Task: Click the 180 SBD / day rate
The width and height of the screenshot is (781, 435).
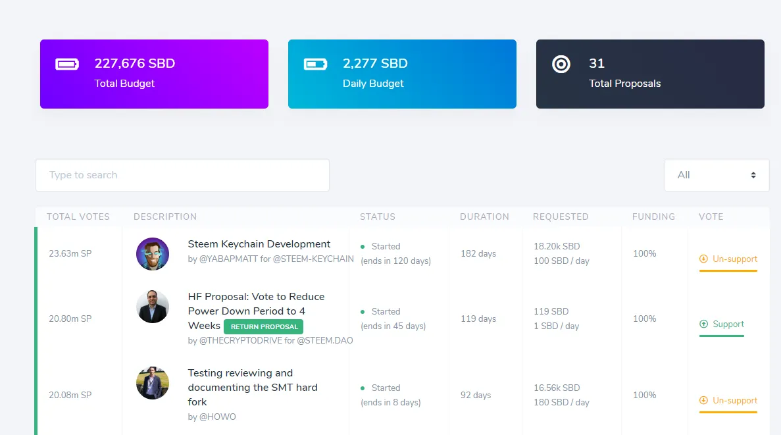Action: pos(561,403)
